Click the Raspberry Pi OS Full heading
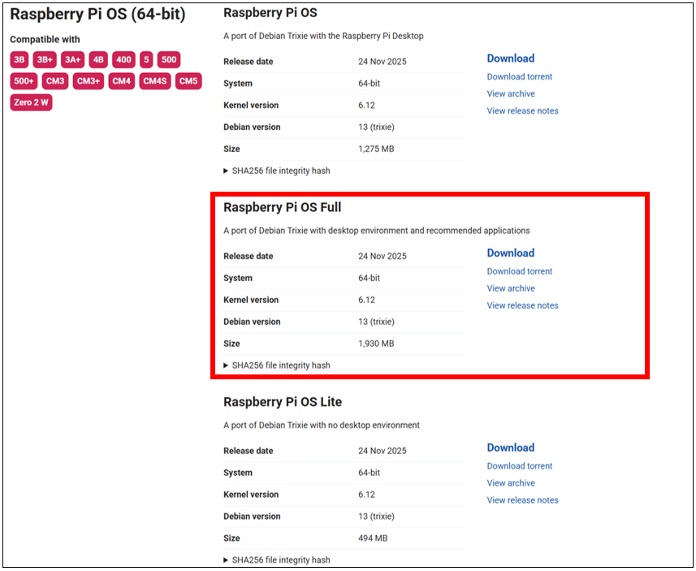The image size is (696, 571). [x=283, y=207]
